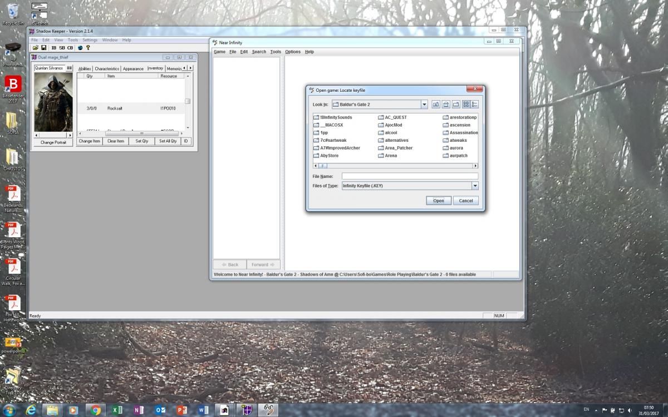Screen dimensions: 668x417
Task: Click the Set Qty button
Action: coord(142,141)
